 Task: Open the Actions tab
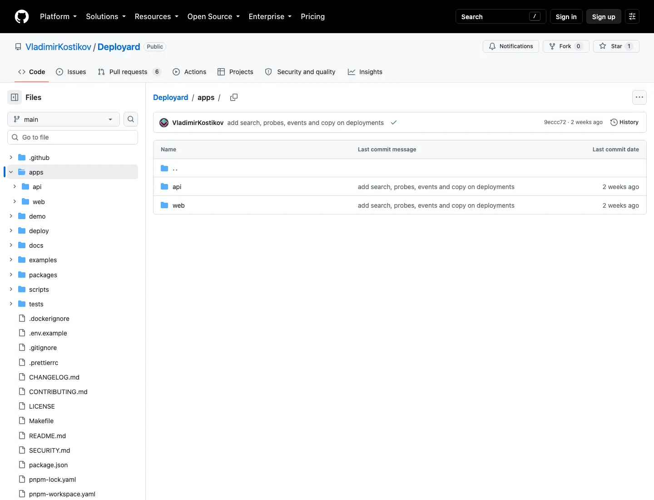pyautogui.click(x=189, y=72)
